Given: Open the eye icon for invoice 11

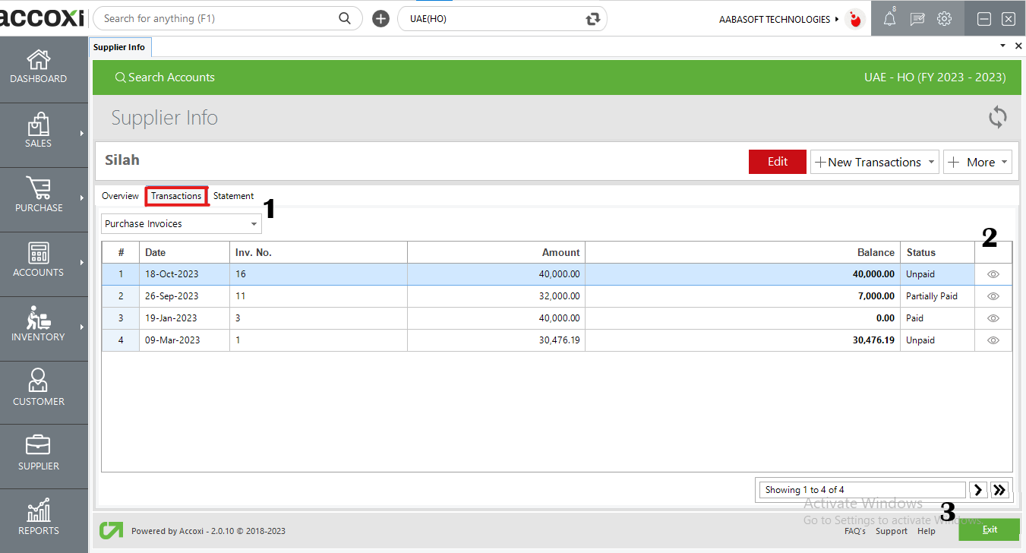Looking at the screenshot, I should pos(993,296).
